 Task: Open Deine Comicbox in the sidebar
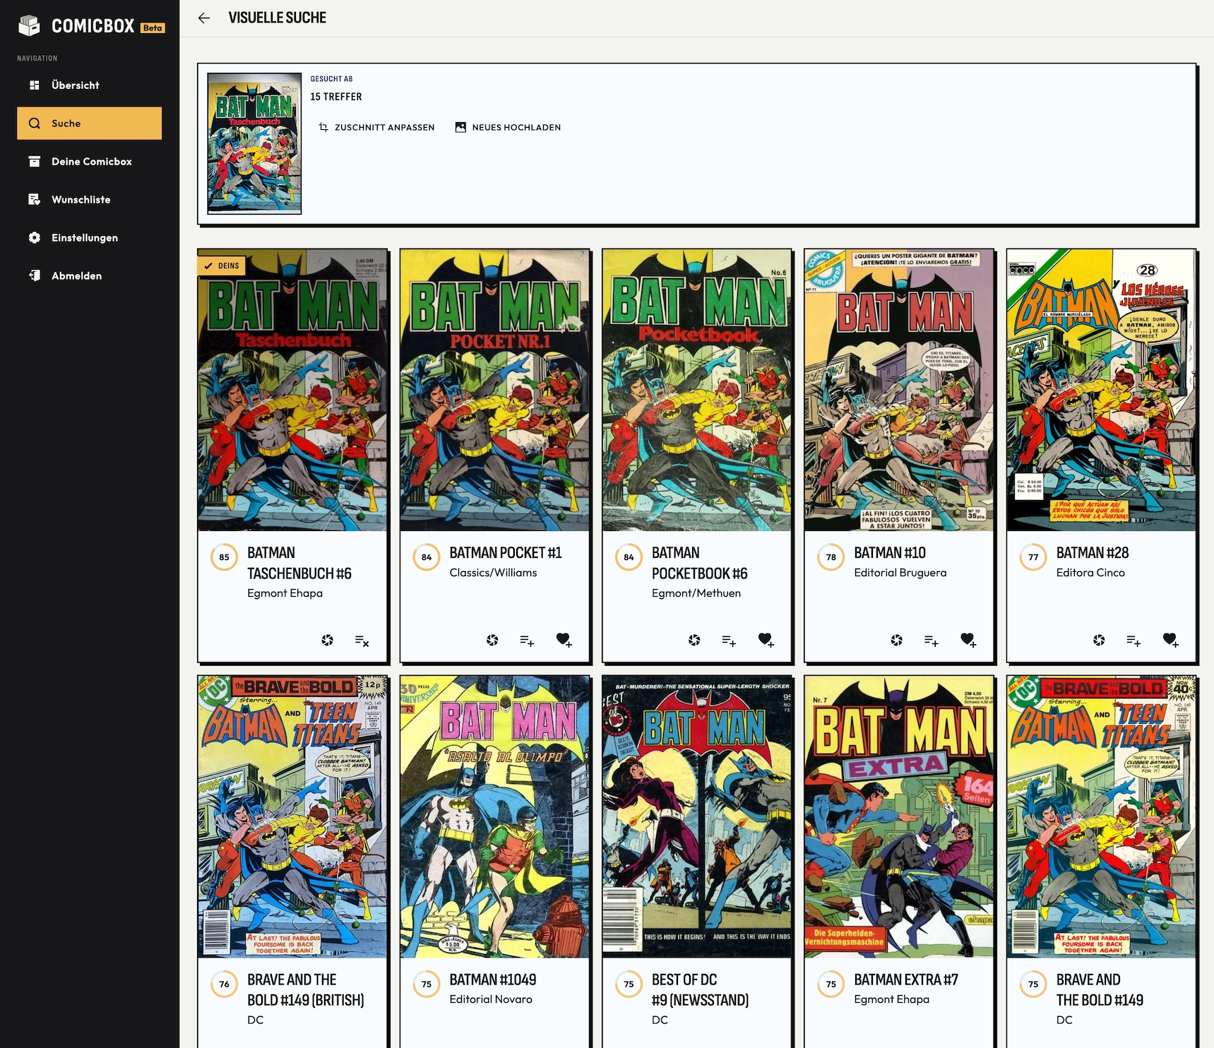point(90,162)
